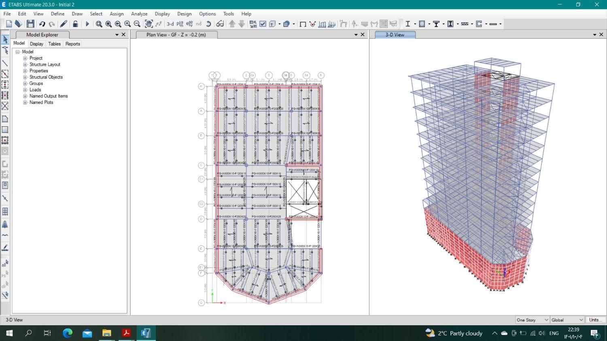The width and height of the screenshot is (607, 341).
Task: Open the One Story dropdown
Action: point(532,320)
